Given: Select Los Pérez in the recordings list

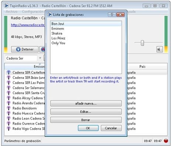Looking at the screenshot, I should [86, 38].
